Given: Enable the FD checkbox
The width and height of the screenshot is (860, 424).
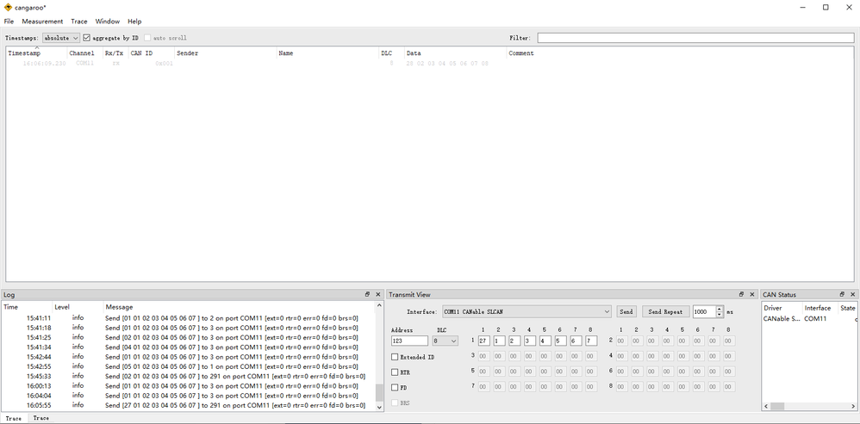Looking at the screenshot, I should 395,387.
